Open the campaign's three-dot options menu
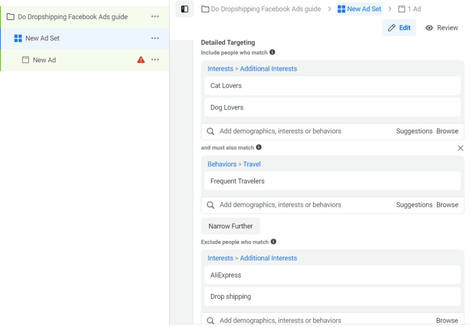The image size is (470, 327). 155,17
